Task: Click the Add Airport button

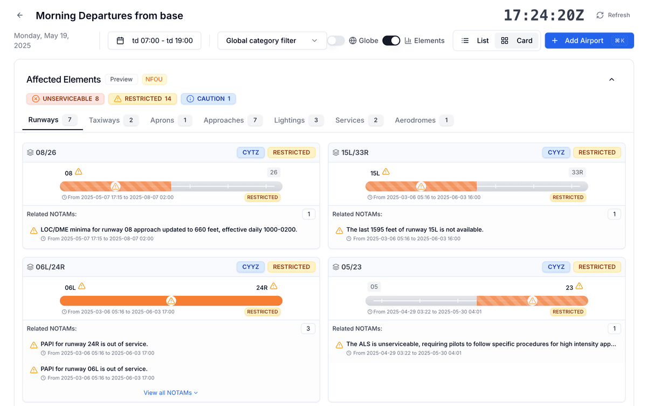Action: pyautogui.click(x=589, y=40)
